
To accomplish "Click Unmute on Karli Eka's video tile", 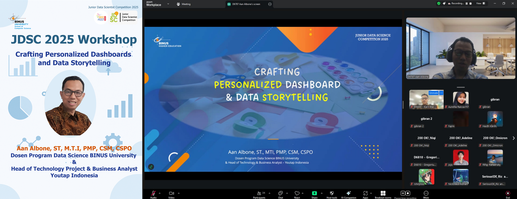I will 433,93.
